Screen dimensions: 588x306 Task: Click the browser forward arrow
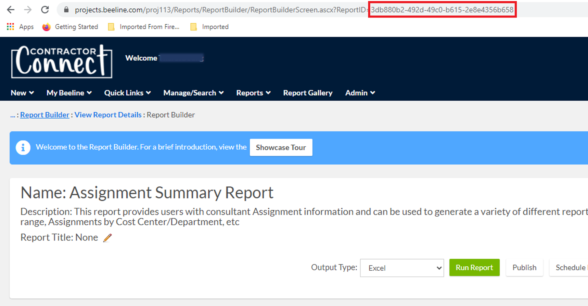[x=28, y=10]
